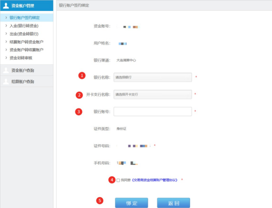Image resolution: width=272 pixels, height=208 pixels.
Task: Check the 我同意 agreement checkbox
Action: click(x=118, y=180)
